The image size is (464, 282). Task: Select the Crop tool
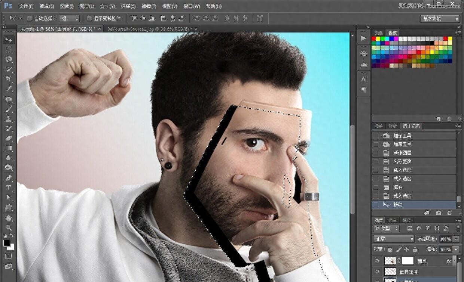[9, 79]
